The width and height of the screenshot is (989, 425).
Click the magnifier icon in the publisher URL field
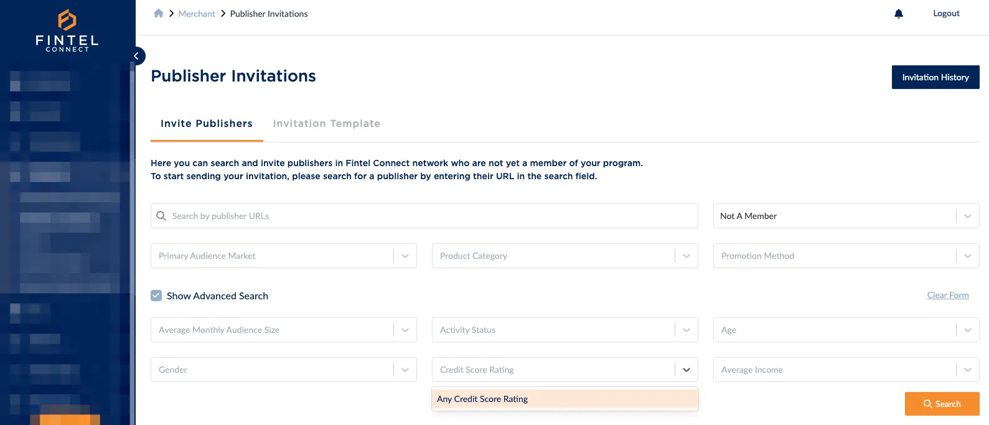coord(161,216)
